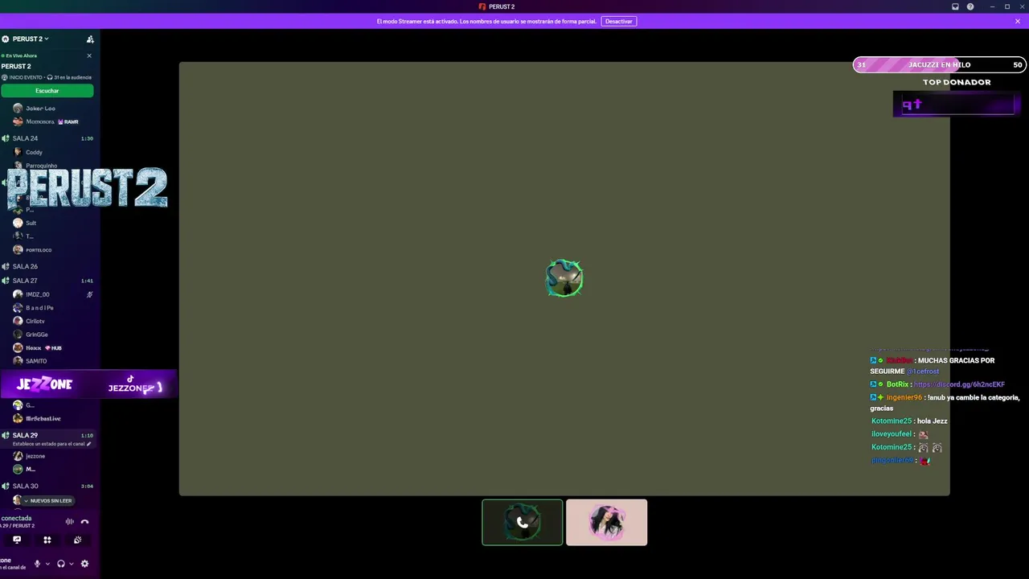Select user IMDZ_00 in SALA 27
Image resolution: width=1029 pixels, height=579 pixels.
38,294
